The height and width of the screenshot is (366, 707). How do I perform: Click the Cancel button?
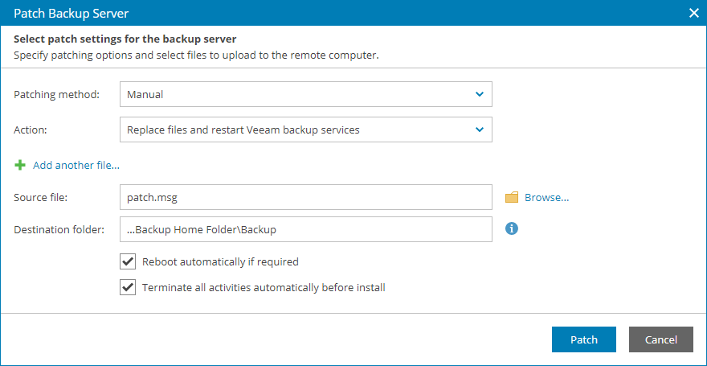(x=661, y=339)
